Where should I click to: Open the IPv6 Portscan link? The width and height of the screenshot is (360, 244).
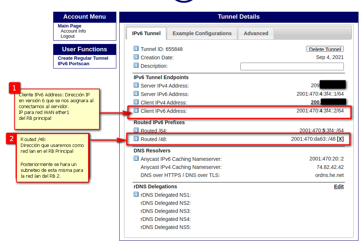coord(73,64)
